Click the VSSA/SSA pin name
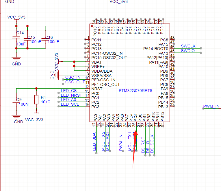The image size is (221, 191). [x=101, y=76]
